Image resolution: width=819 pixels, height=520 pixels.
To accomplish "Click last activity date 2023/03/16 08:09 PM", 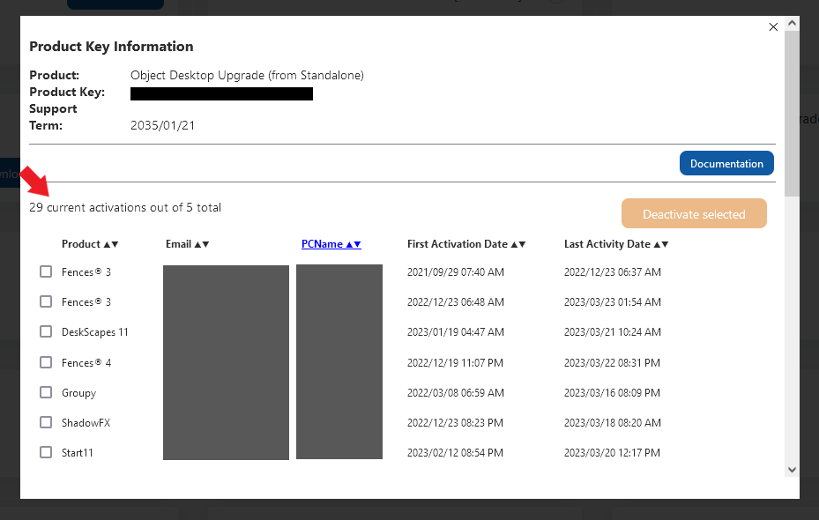I will pos(612,392).
